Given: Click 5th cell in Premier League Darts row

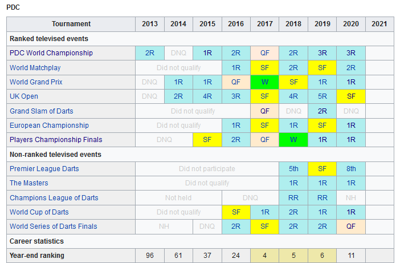Looking at the screenshot, I should click(293, 169).
